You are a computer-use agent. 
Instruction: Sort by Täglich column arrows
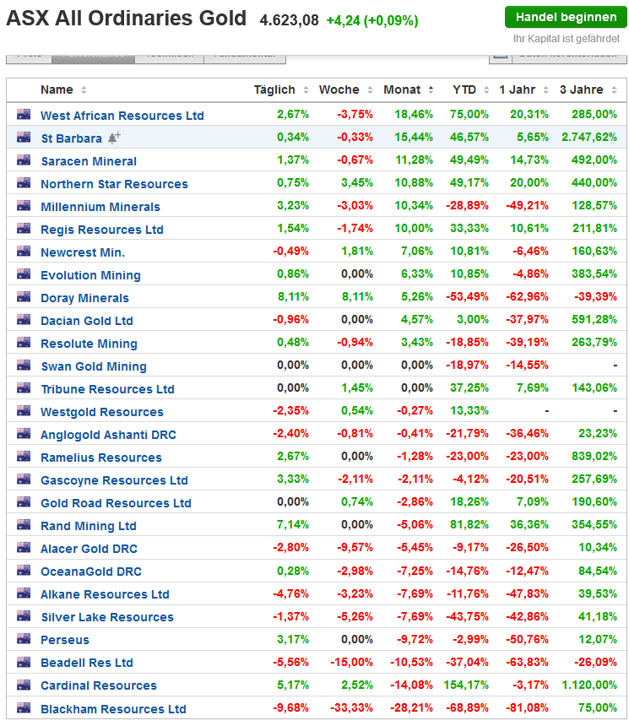[306, 89]
